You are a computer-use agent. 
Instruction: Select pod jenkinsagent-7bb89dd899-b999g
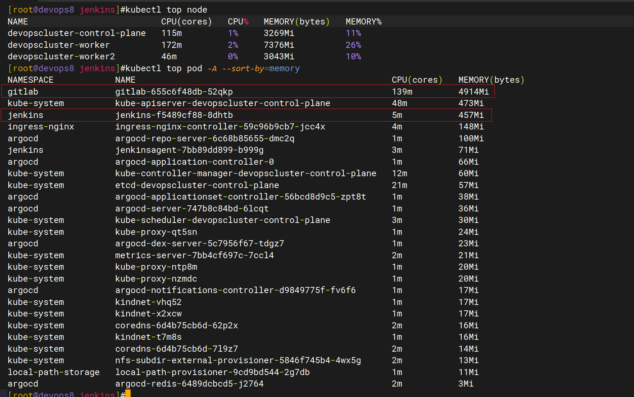point(189,150)
